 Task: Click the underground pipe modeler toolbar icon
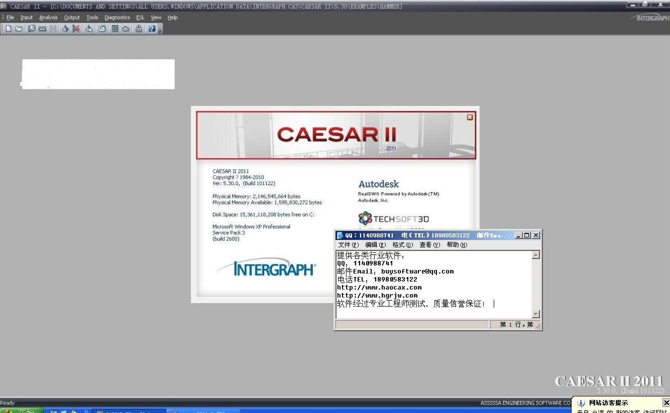(x=43, y=29)
